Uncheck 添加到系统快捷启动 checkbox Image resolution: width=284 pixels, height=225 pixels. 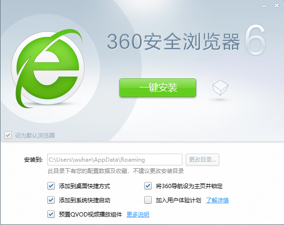[51, 200]
